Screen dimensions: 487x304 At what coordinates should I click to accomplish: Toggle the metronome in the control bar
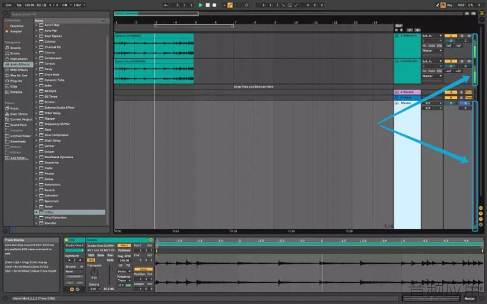[x=65, y=5]
